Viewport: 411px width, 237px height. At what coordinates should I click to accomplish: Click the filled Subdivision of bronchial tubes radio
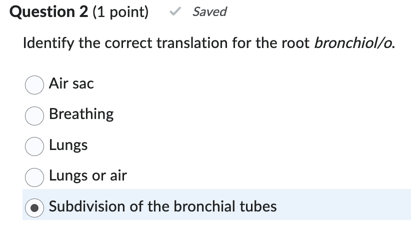coord(33,206)
